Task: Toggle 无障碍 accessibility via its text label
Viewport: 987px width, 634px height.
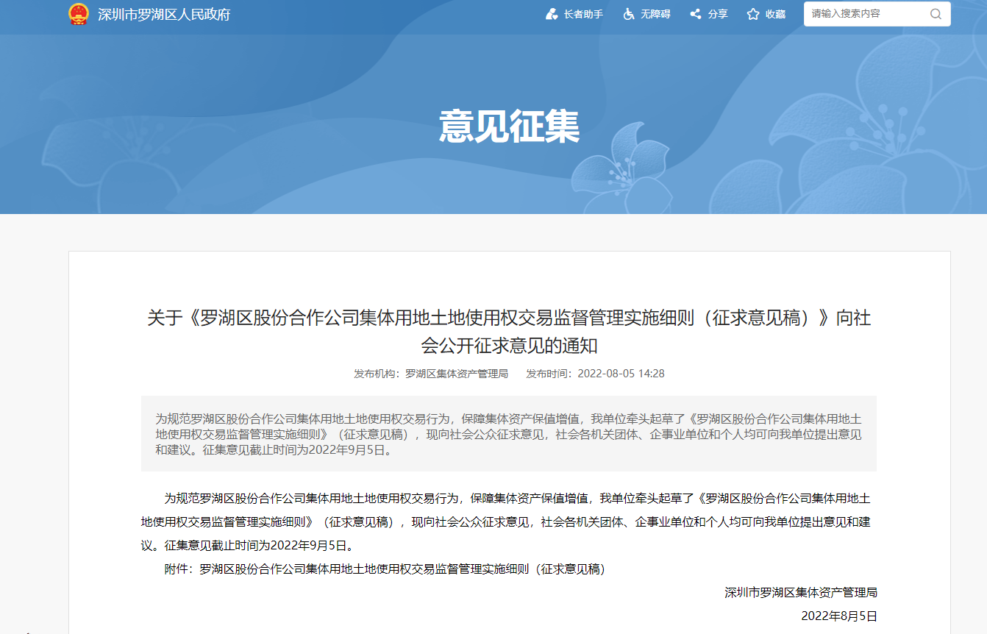Action: [x=655, y=15]
